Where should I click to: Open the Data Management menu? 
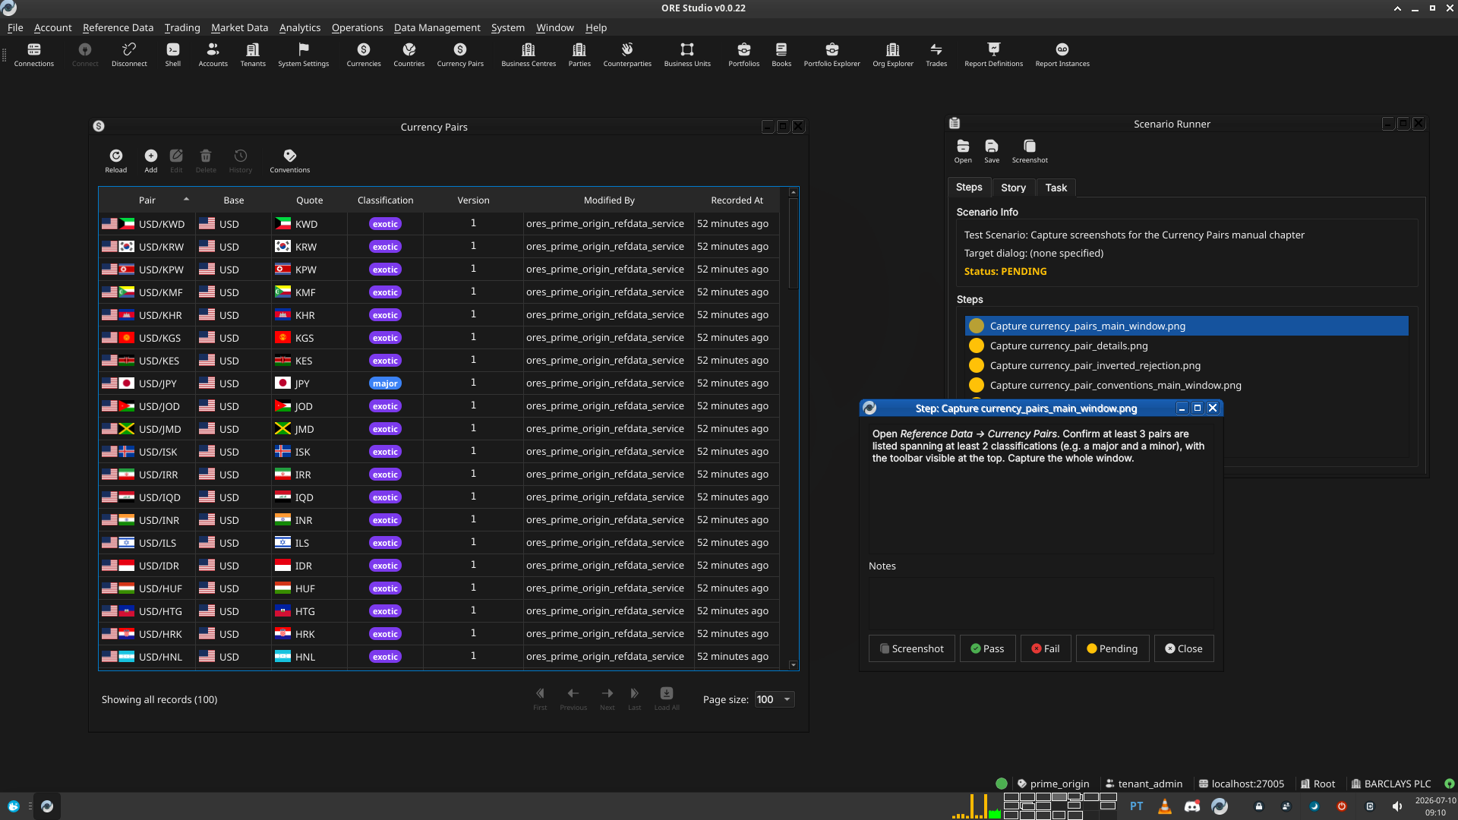click(x=437, y=27)
